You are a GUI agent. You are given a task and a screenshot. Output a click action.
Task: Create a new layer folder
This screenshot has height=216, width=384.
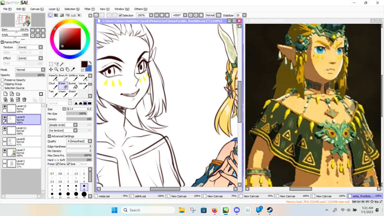click(x=18, y=94)
